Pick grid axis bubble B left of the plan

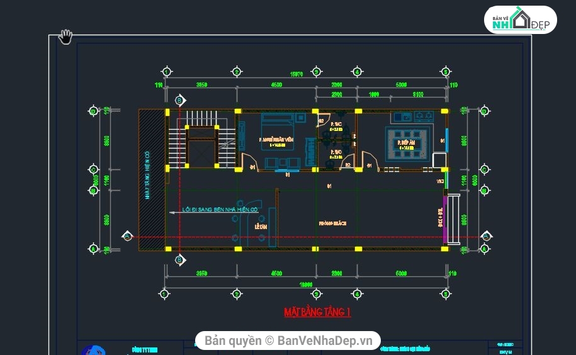tap(93, 191)
